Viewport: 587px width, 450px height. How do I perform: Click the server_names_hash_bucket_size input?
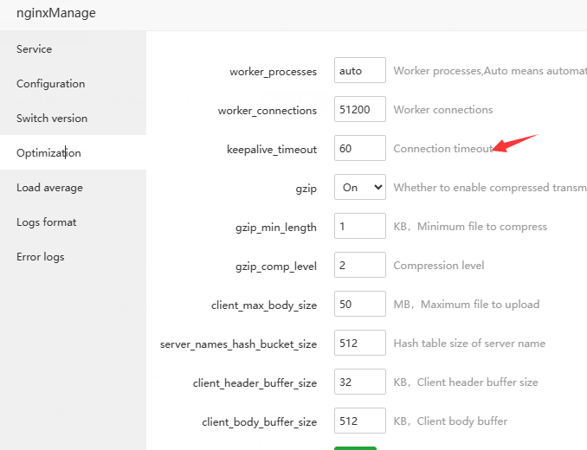pyautogui.click(x=360, y=344)
